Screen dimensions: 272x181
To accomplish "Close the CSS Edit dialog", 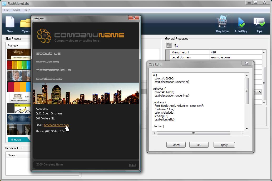I will click(x=247, y=63).
